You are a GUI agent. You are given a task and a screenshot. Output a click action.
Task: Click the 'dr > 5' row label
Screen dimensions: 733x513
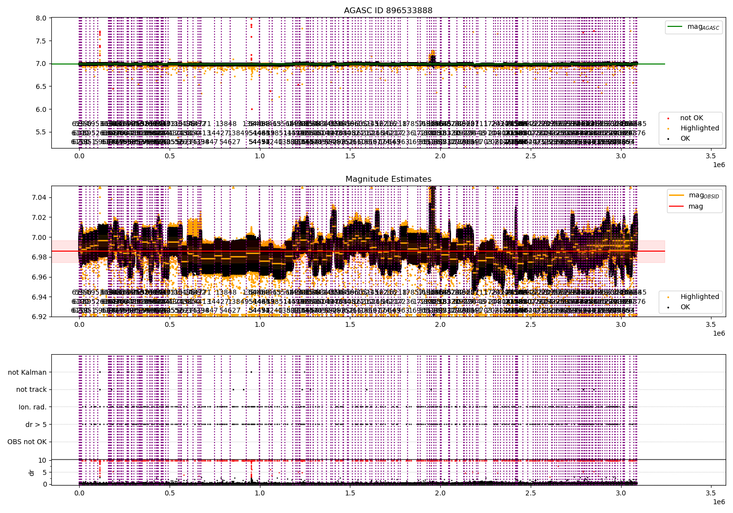tap(36, 425)
